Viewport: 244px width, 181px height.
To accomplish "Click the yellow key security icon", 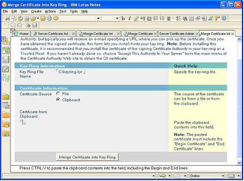I will 162,176.
